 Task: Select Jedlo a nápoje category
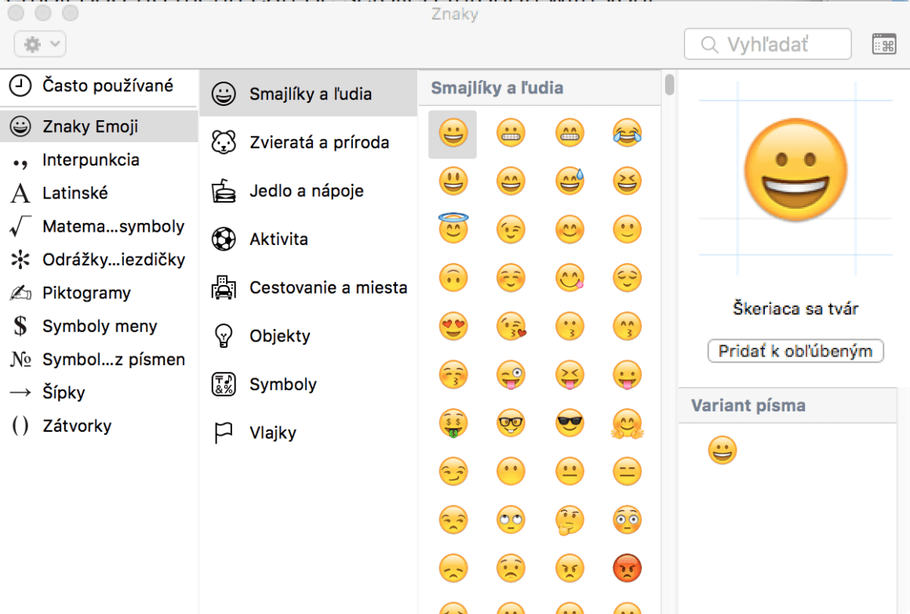(308, 191)
